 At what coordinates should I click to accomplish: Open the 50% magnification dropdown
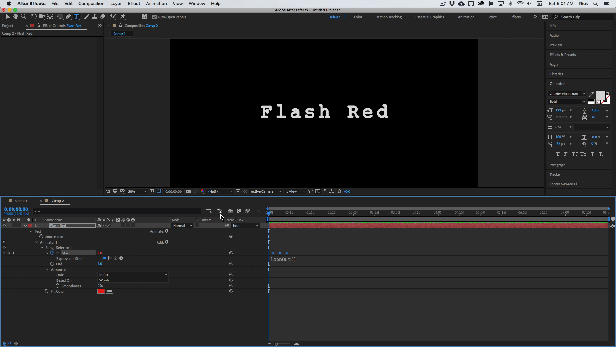(137, 191)
